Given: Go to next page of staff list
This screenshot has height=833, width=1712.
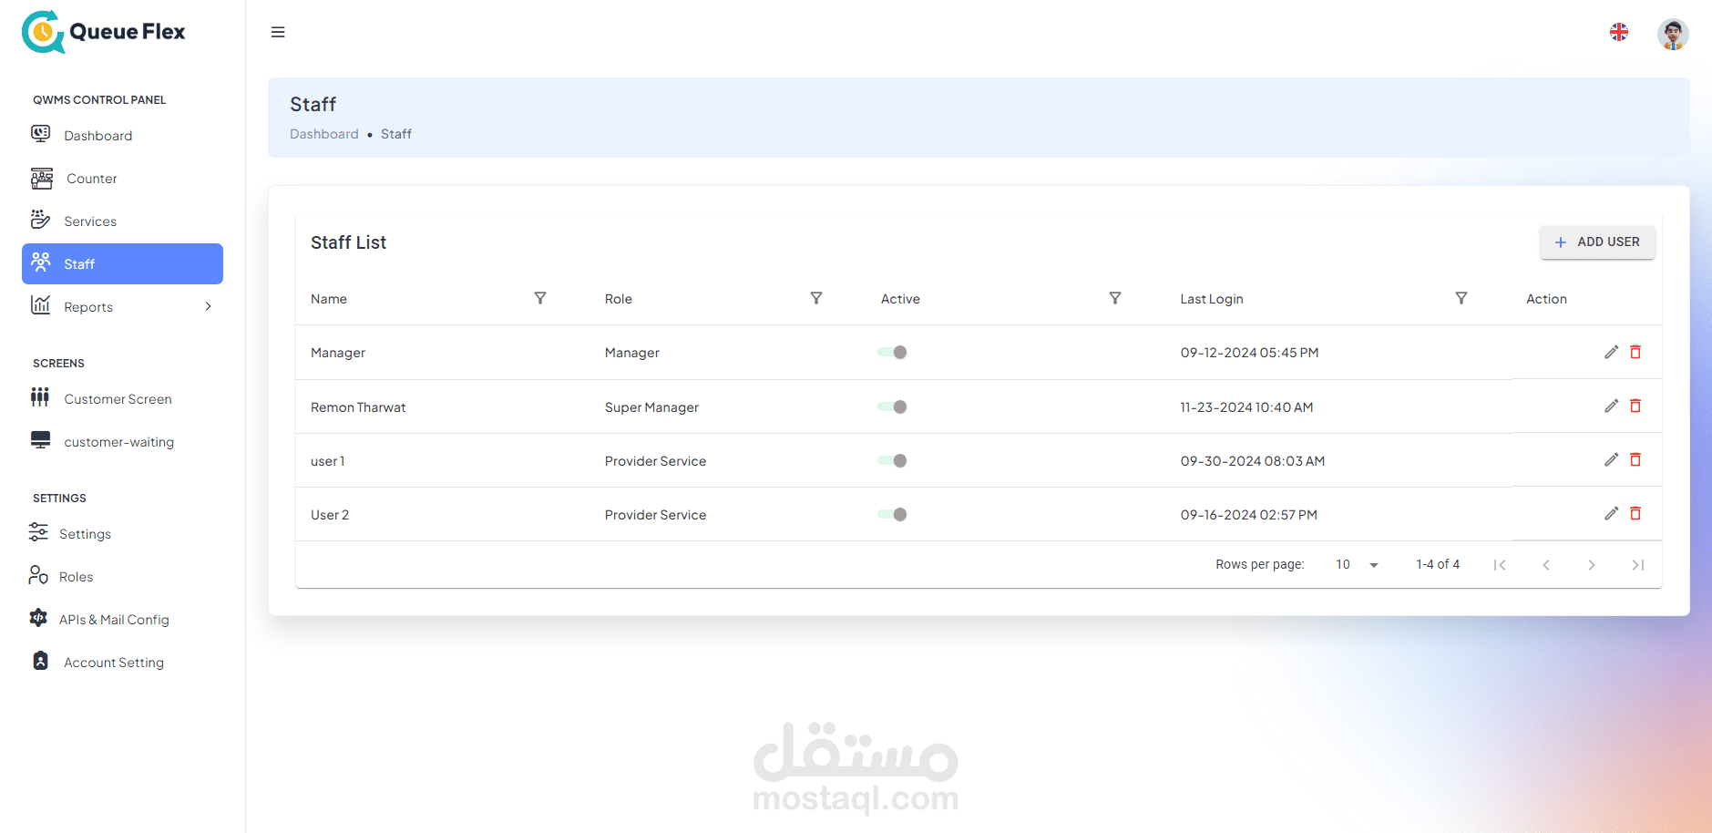Looking at the screenshot, I should pyautogui.click(x=1592, y=565).
